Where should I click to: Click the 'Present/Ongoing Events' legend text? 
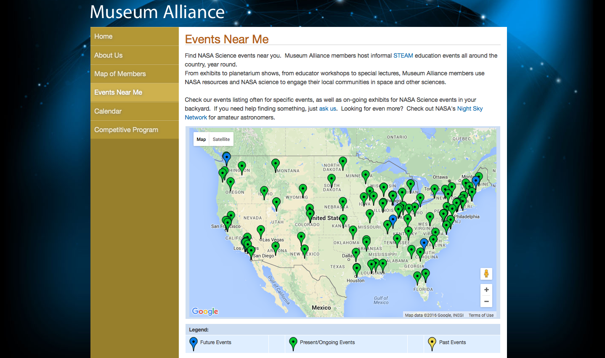click(x=327, y=342)
